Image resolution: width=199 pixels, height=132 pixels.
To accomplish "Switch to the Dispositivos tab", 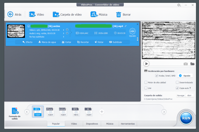I will pyautogui.click(x=92, y=124).
